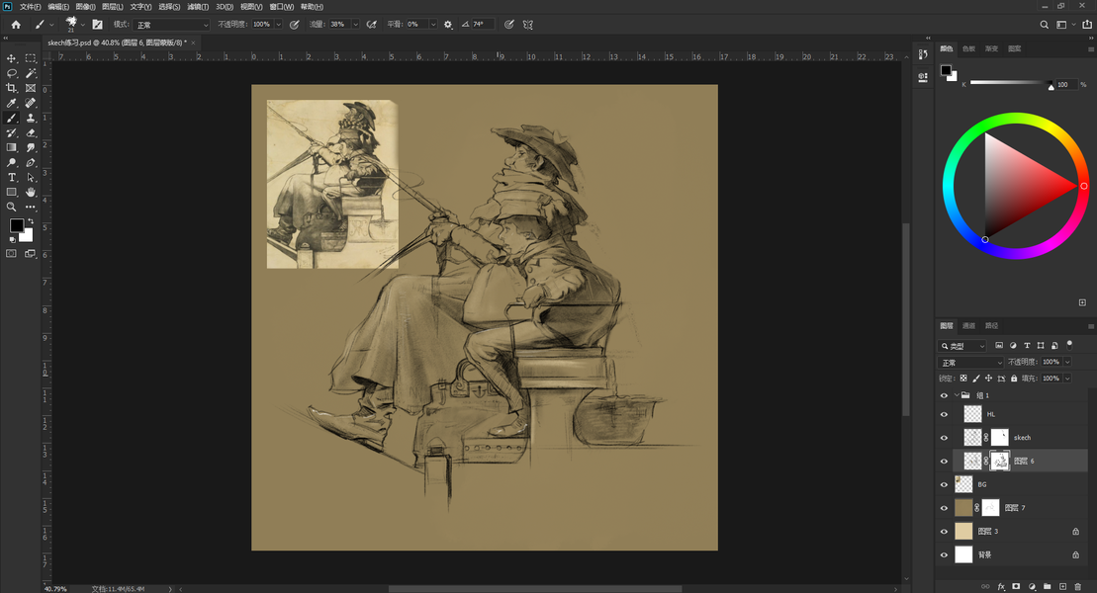Open the Edit Toolbar three-dots menu
Image resolution: width=1097 pixels, height=593 pixels.
(30, 207)
